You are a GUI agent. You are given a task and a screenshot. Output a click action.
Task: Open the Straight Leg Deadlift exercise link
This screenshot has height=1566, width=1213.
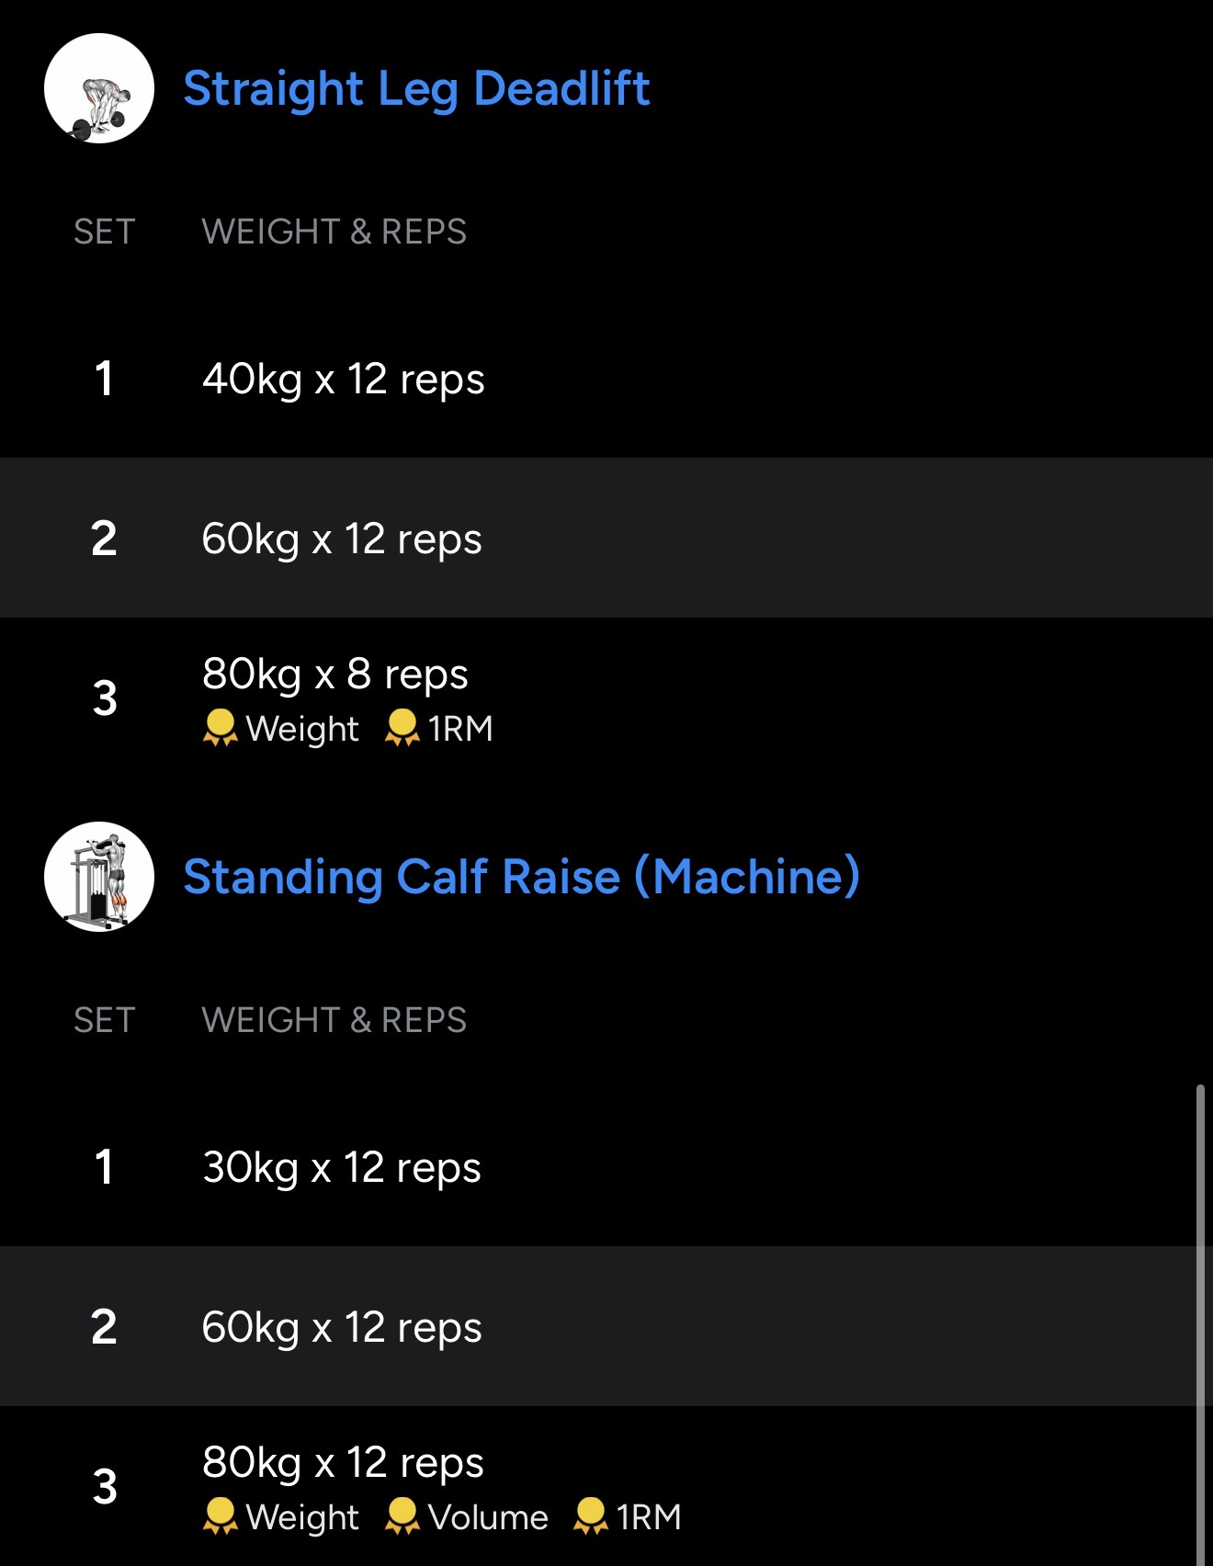coord(416,89)
